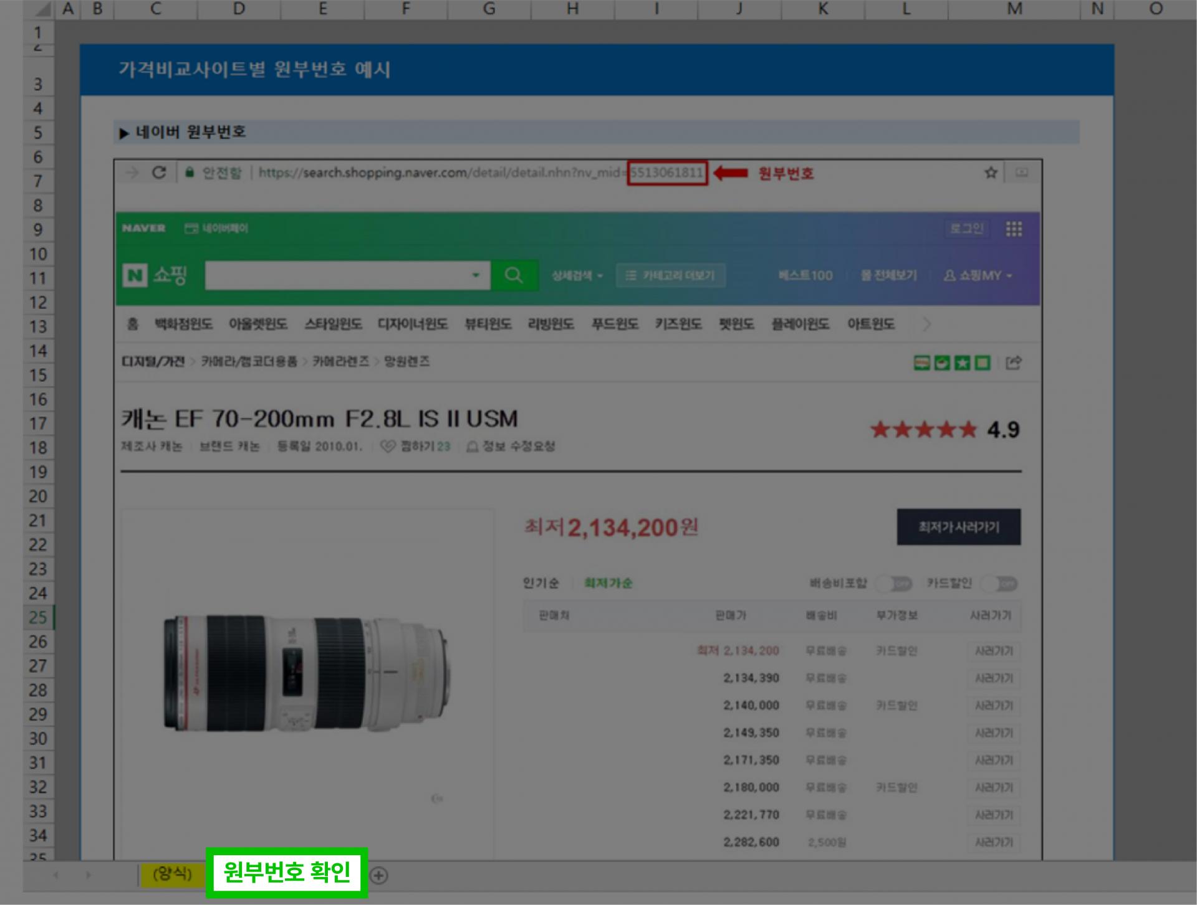Expand the 쇼핑MY dropdown menu
This screenshot has width=1197, height=905.
(x=978, y=275)
